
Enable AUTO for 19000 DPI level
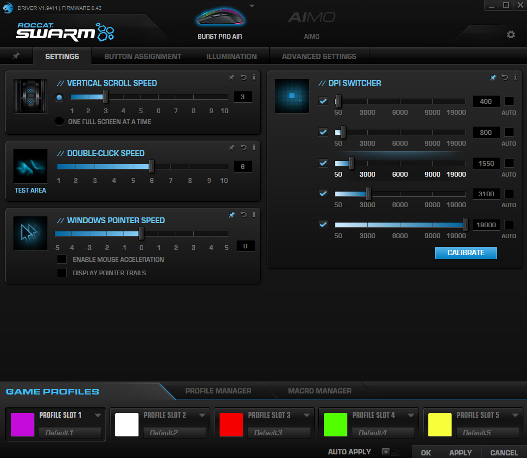(509, 225)
